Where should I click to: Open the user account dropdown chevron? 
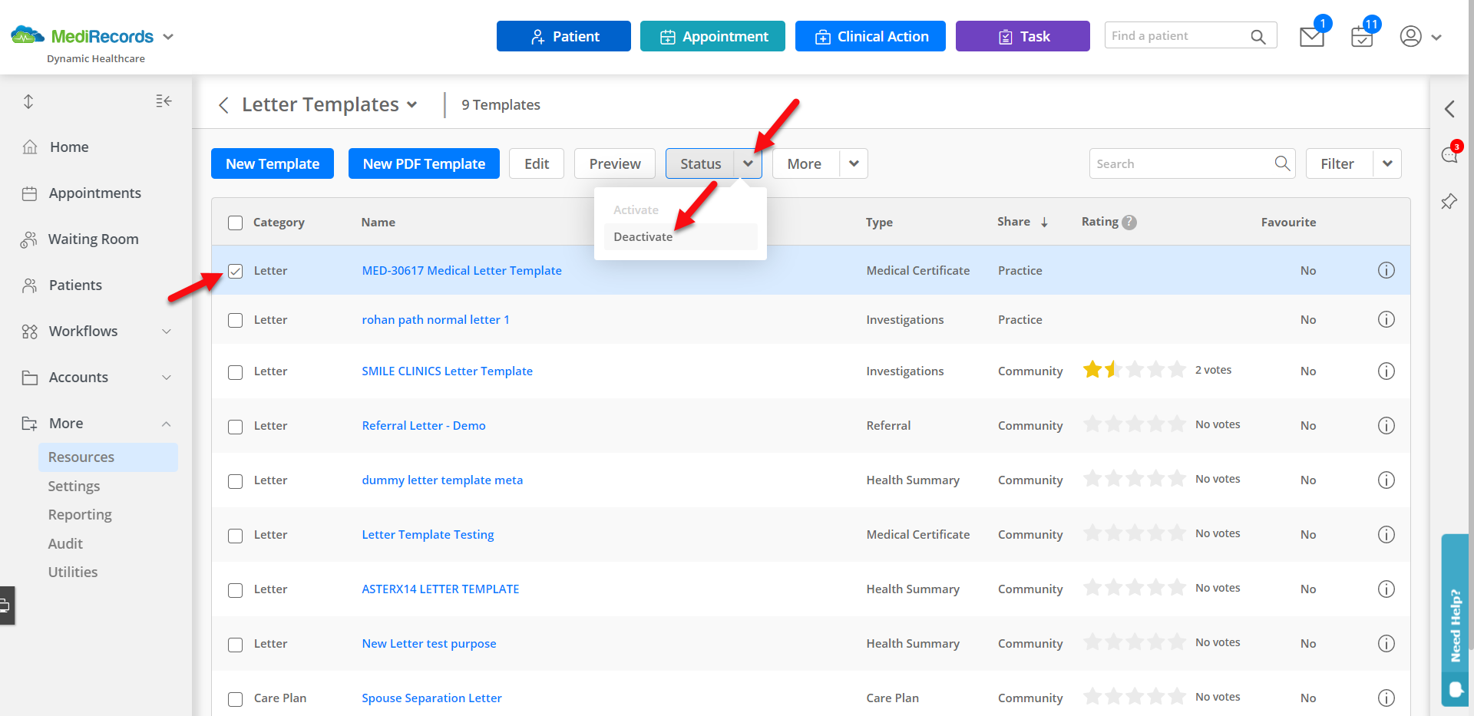1436,37
